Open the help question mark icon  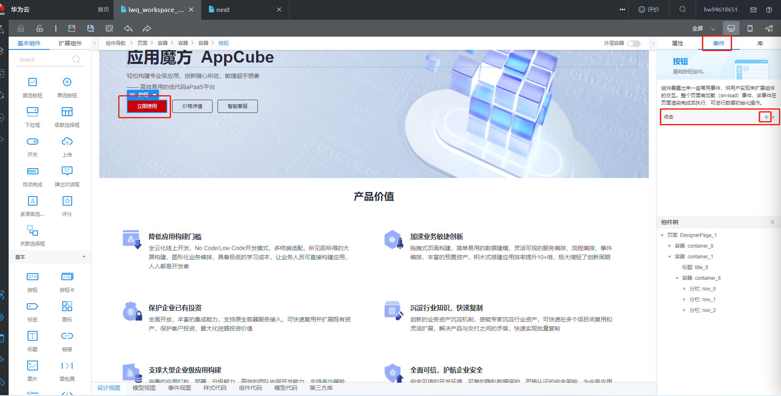769,10
